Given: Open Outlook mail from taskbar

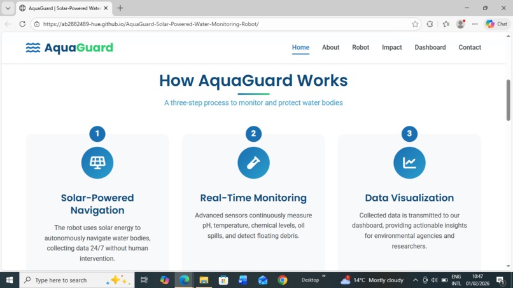Looking at the screenshot, I should click(x=263, y=280).
